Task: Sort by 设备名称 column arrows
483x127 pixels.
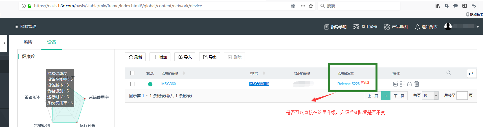Action: click(184, 73)
